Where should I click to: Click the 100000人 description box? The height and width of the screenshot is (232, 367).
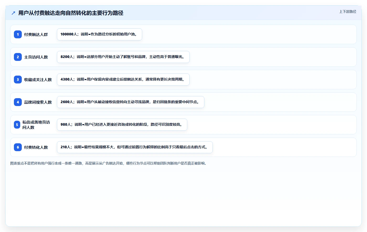tap(99, 34)
